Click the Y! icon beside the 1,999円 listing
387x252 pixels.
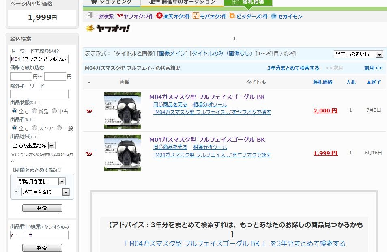[89, 153]
